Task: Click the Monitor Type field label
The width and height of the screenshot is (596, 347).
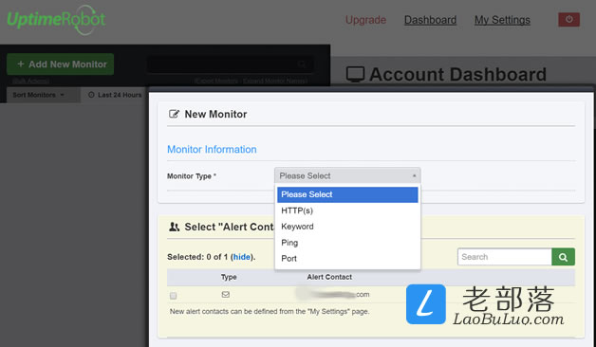Action: 192,176
